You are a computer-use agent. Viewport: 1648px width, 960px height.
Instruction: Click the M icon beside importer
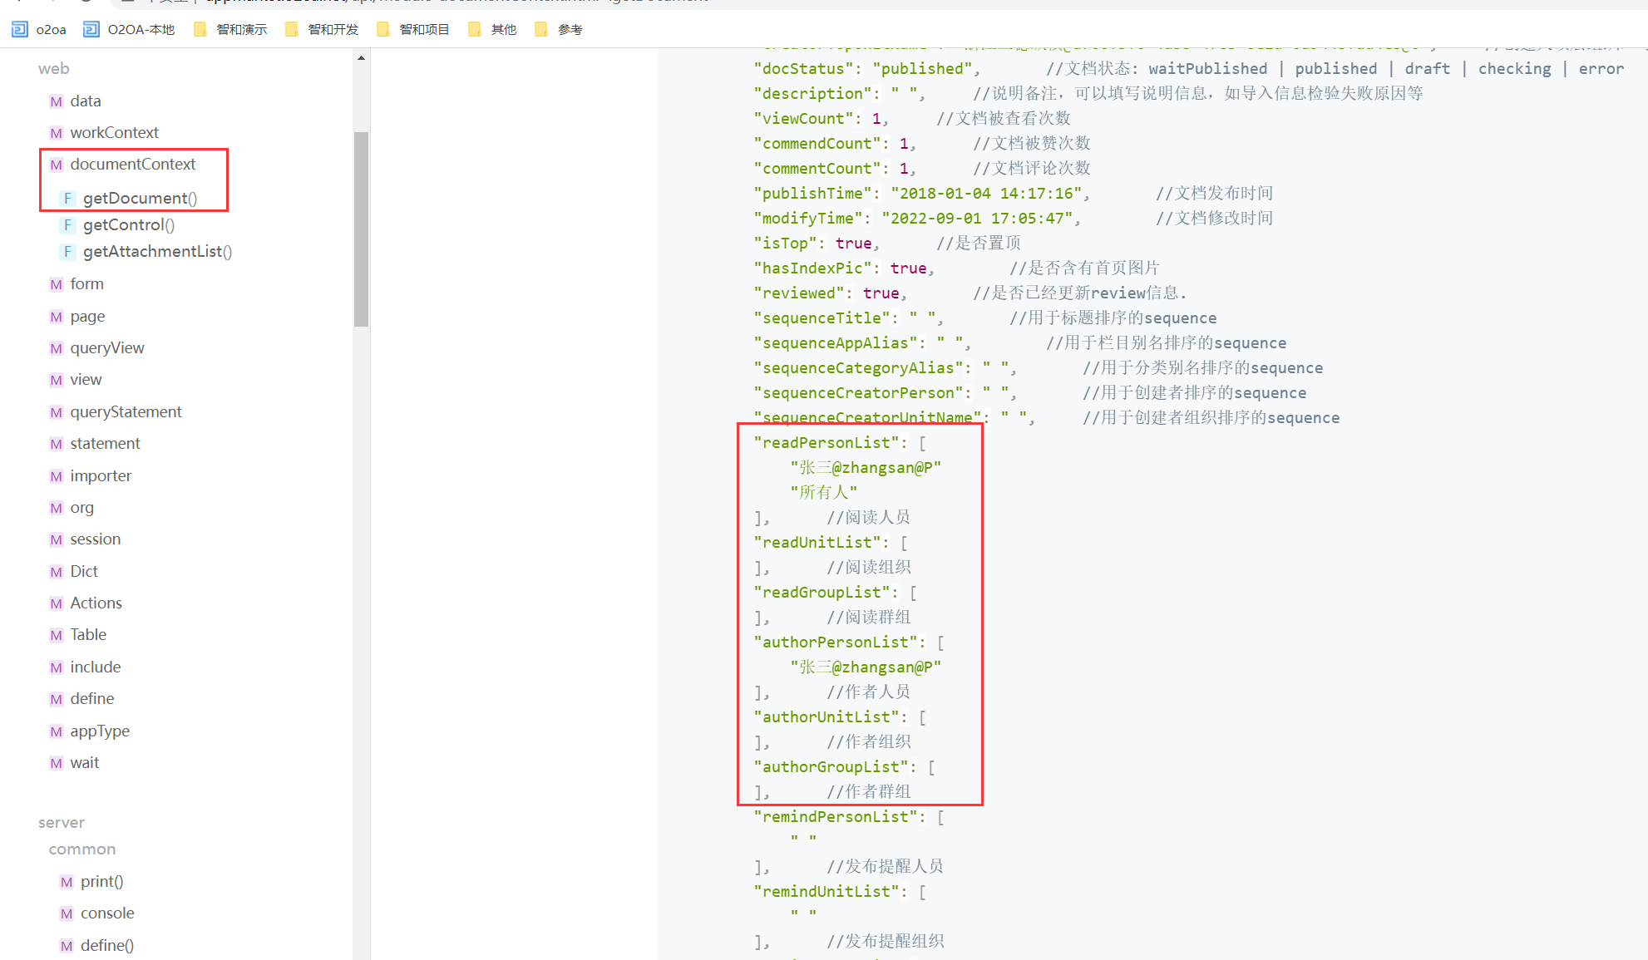click(57, 476)
